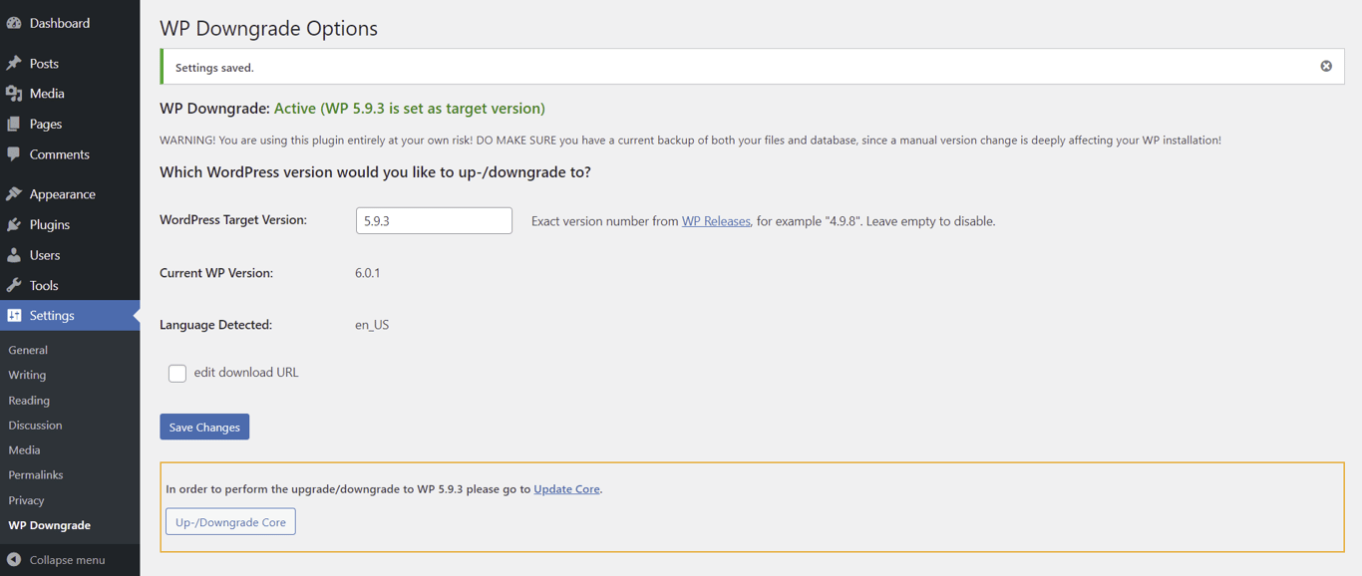Click the Media library icon
This screenshot has width=1362, height=576.
[14, 94]
